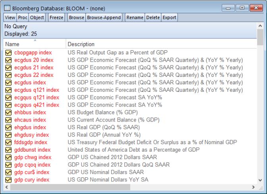This screenshot has width=267, height=194.
Task: Click the Rename toolbar button
Action: point(135,17)
